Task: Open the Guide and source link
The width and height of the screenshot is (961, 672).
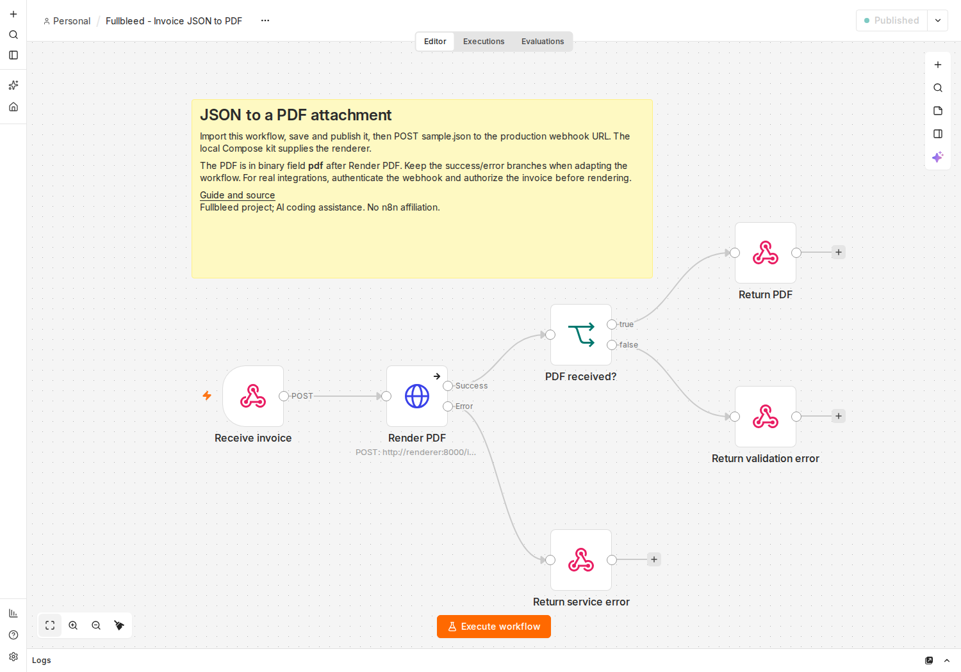Action: click(x=237, y=195)
